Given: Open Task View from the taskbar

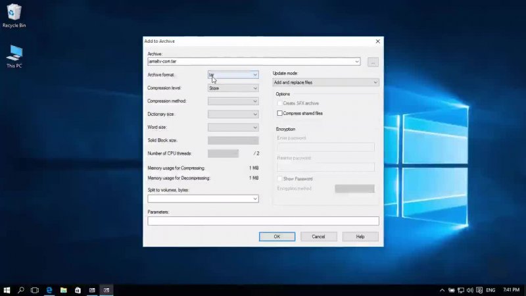Looking at the screenshot, I should pyautogui.click(x=36, y=289).
